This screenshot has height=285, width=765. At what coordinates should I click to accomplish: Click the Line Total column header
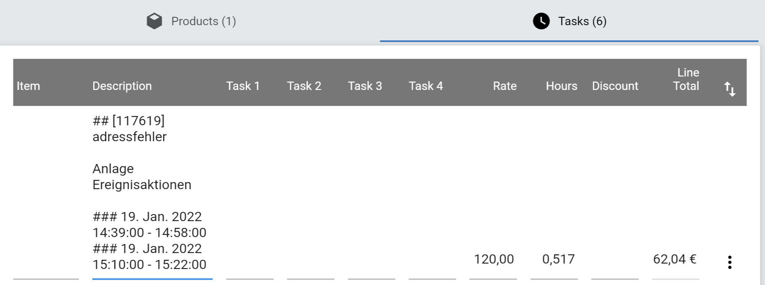click(x=686, y=79)
